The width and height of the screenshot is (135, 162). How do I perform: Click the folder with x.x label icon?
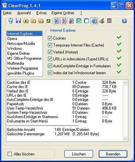(41, 21)
